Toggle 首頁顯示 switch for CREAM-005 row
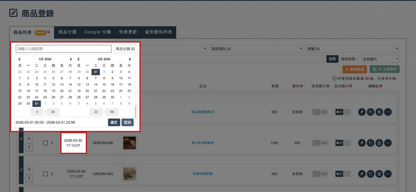416x192 pixels. coord(320,174)
